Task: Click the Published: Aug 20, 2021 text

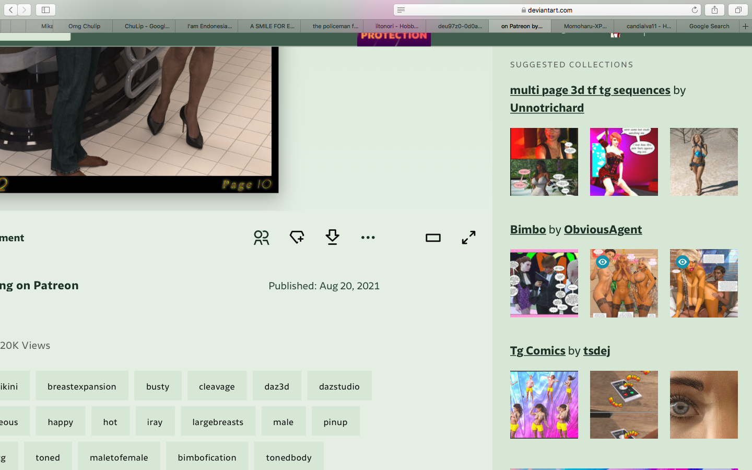Action: (324, 286)
